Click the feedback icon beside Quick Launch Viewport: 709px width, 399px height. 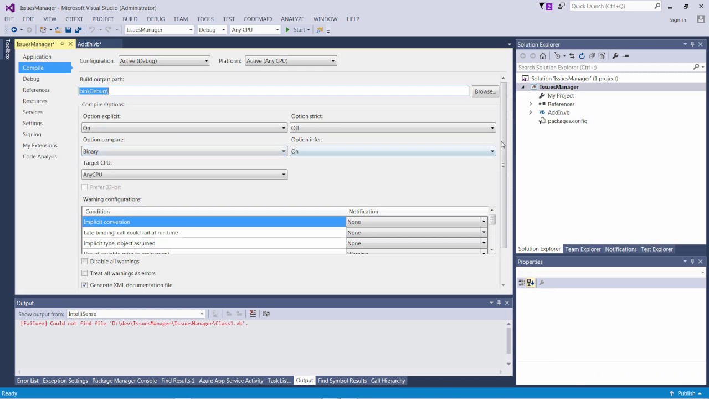tap(562, 7)
